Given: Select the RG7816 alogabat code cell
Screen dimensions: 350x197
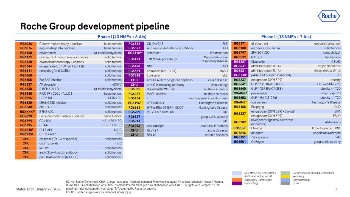Looking at the screenshot, I should pos(240,133).
